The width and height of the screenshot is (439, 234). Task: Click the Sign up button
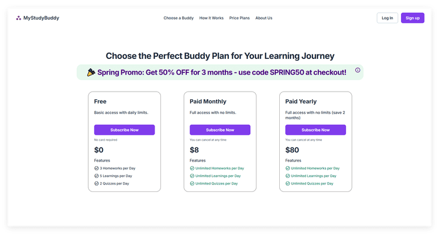[413, 18]
